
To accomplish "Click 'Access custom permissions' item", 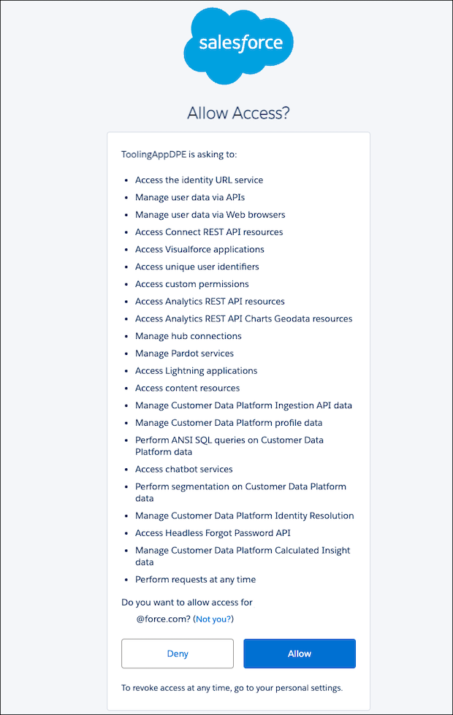I will click(x=191, y=284).
